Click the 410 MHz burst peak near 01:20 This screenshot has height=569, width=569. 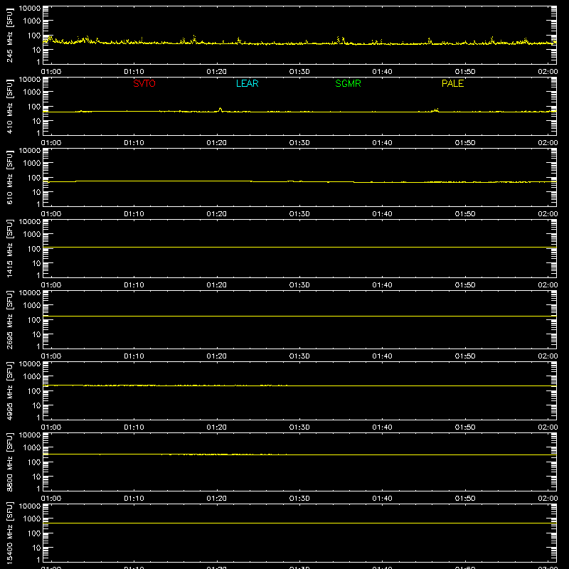point(220,109)
